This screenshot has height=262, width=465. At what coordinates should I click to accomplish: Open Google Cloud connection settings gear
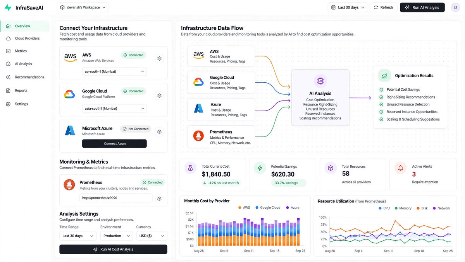[159, 95]
